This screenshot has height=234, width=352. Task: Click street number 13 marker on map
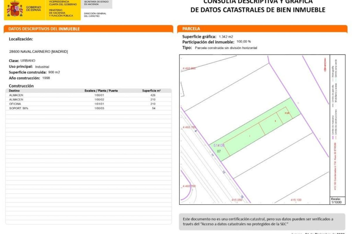(x=224, y=172)
